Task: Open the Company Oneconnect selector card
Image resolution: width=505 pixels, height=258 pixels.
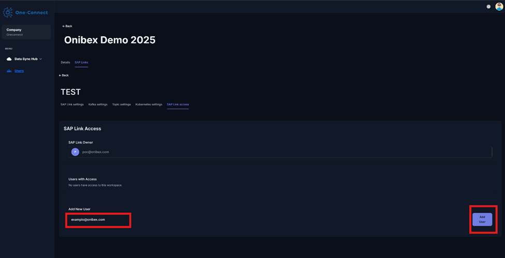Action: click(26, 32)
